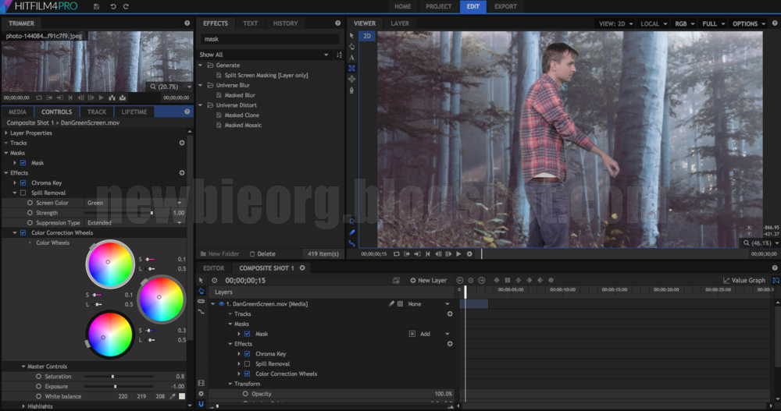Toggle Chroma Key checkbox in timeline
The width and height of the screenshot is (781, 411).
tap(247, 354)
